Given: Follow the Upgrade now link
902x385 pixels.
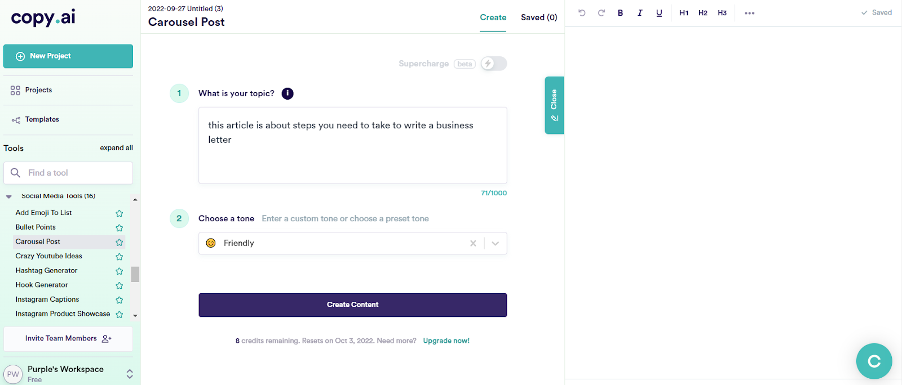Looking at the screenshot, I should (446, 341).
